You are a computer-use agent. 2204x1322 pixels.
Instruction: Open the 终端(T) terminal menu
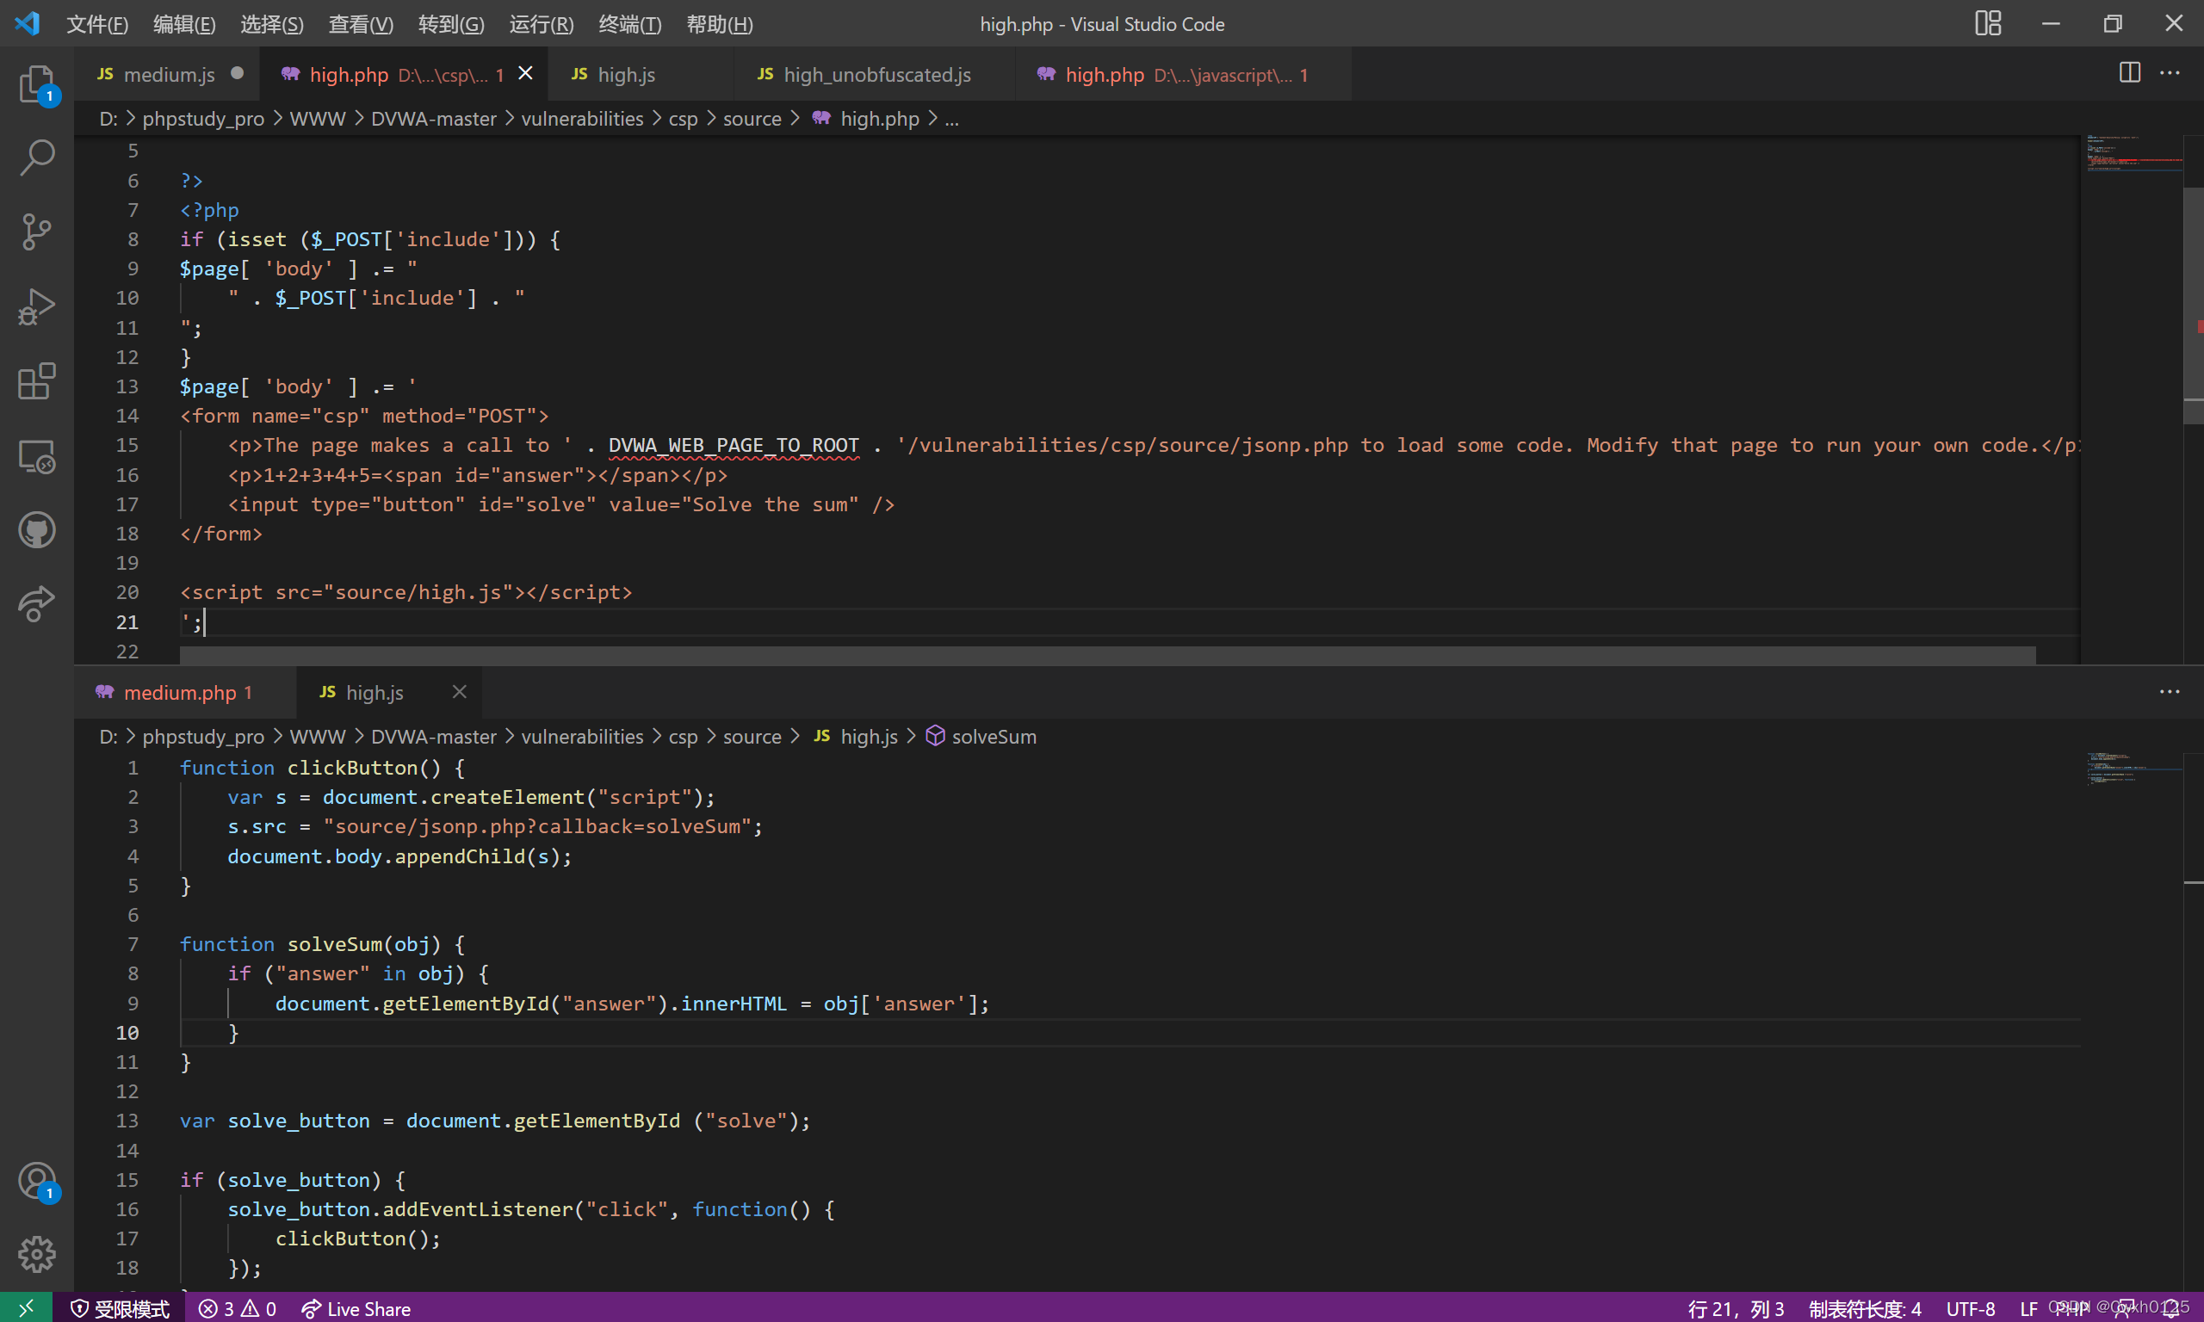tap(629, 24)
